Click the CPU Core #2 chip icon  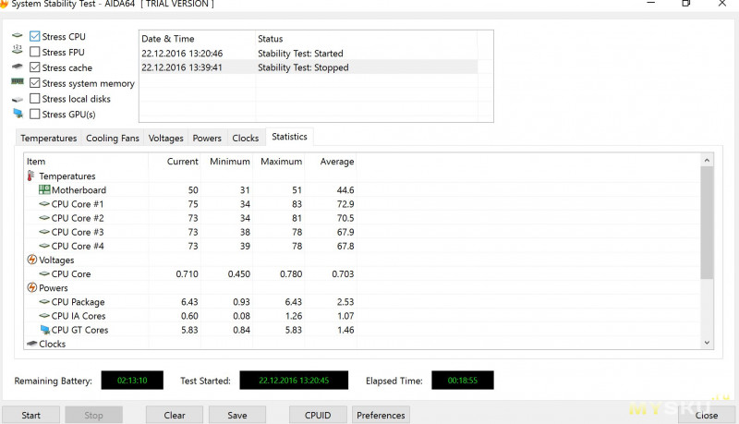click(x=44, y=218)
